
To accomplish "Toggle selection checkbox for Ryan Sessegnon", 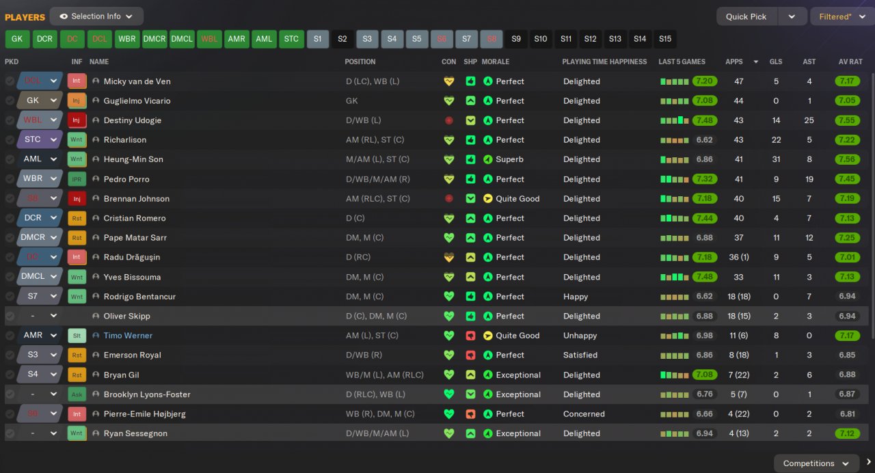I will (10, 433).
